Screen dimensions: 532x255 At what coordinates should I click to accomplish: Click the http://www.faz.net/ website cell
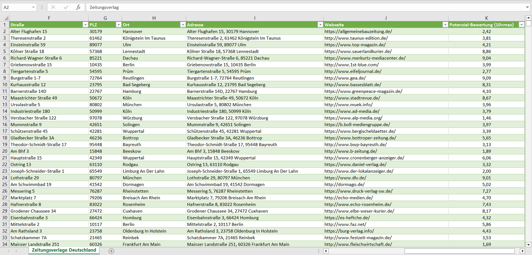[345, 224]
